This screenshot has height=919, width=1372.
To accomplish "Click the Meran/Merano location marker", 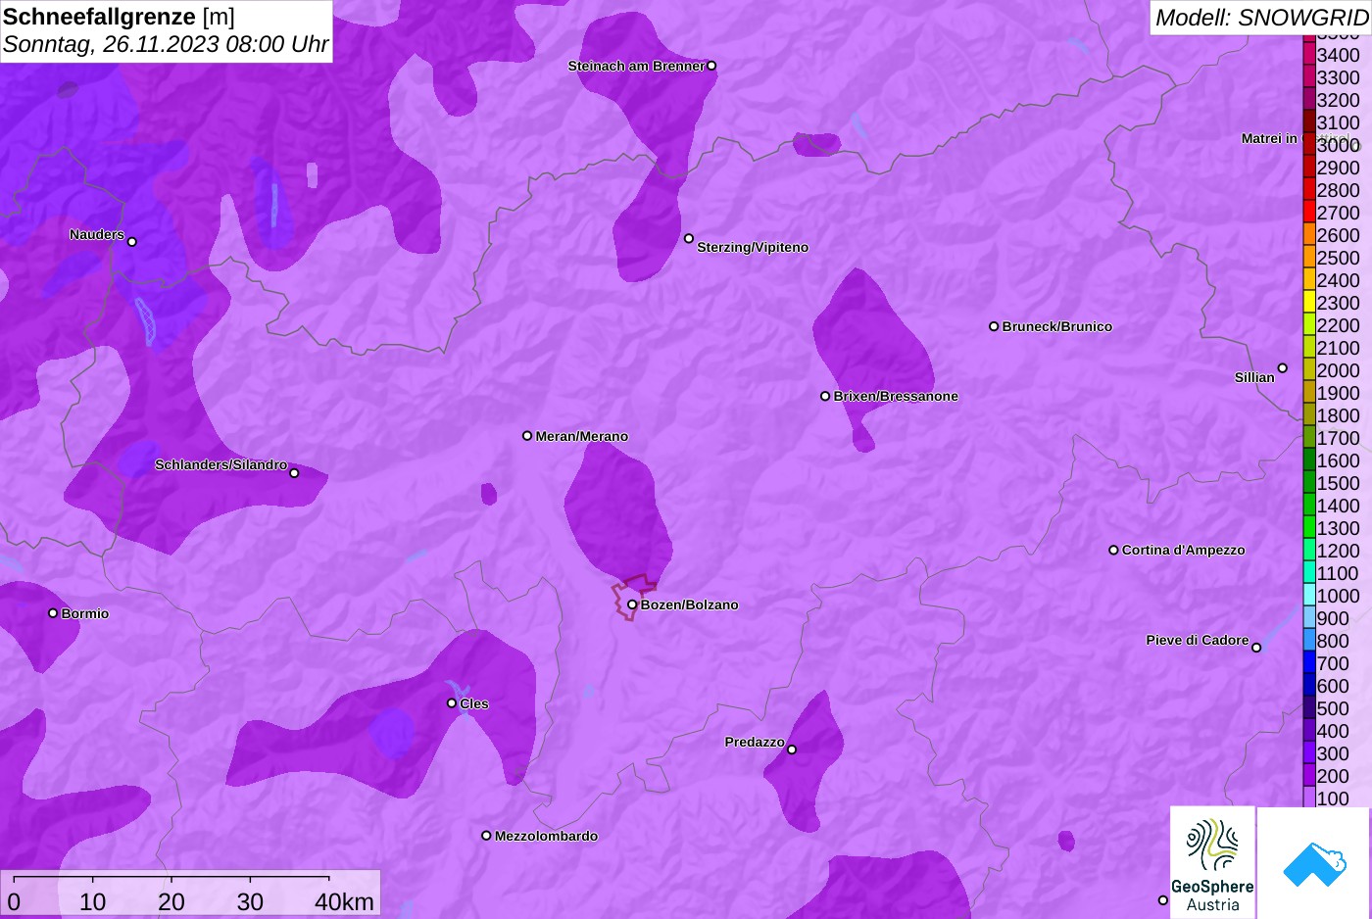I will coord(527,435).
